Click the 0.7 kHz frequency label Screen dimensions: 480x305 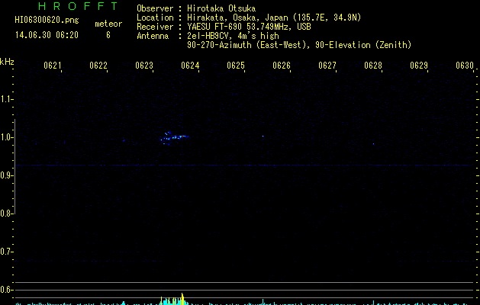[x=6, y=252]
